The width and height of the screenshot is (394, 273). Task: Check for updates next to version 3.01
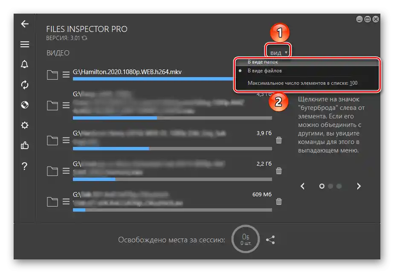coord(85,38)
